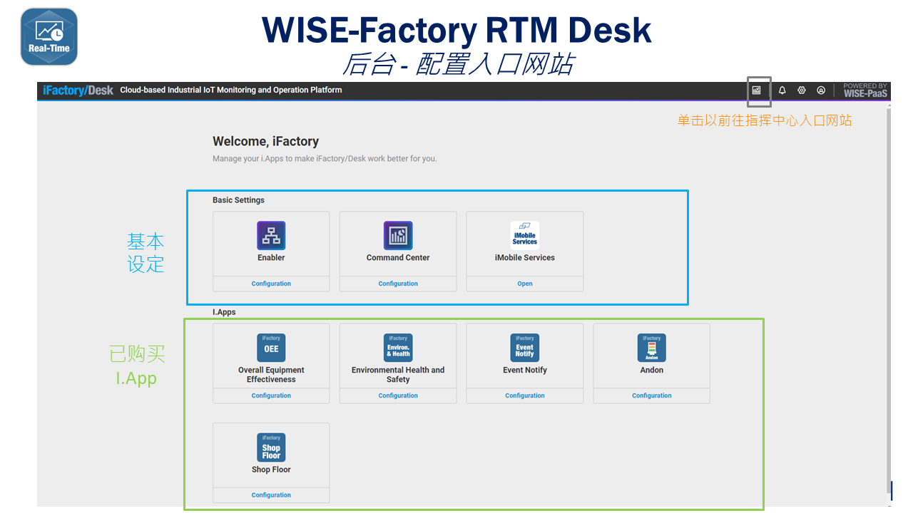The width and height of the screenshot is (913, 513).
Task: Click the Andon card title
Action: (652, 370)
